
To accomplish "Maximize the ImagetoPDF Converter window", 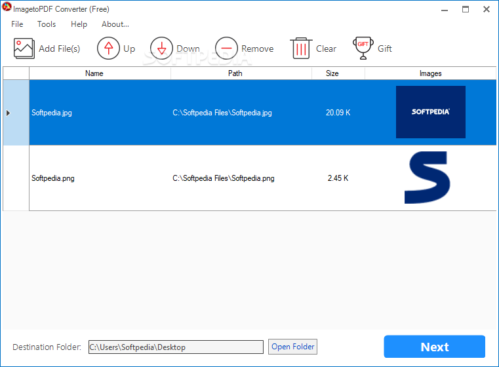I will (x=466, y=10).
